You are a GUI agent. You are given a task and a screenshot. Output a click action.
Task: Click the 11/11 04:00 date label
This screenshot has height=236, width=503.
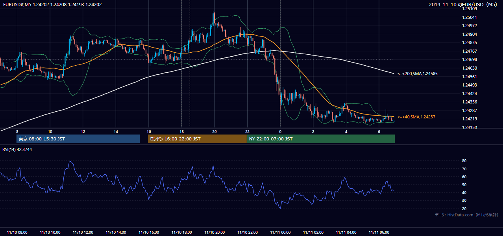point(346,232)
